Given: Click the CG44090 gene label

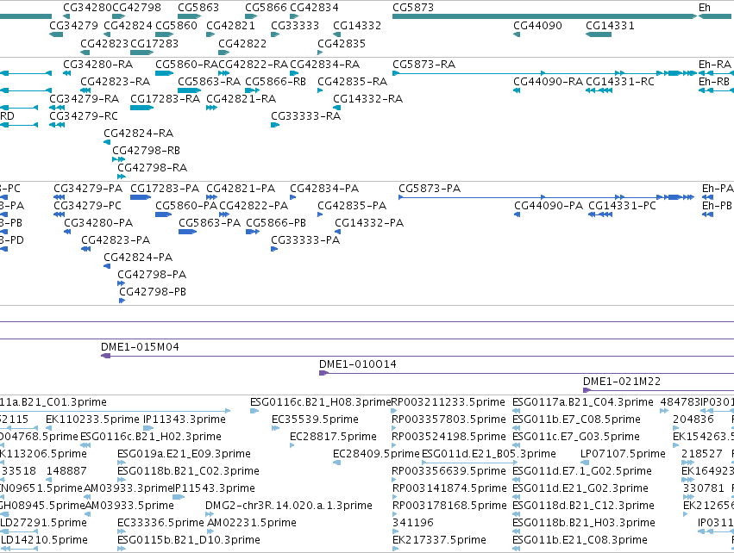Looking at the screenshot, I should 537,25.
